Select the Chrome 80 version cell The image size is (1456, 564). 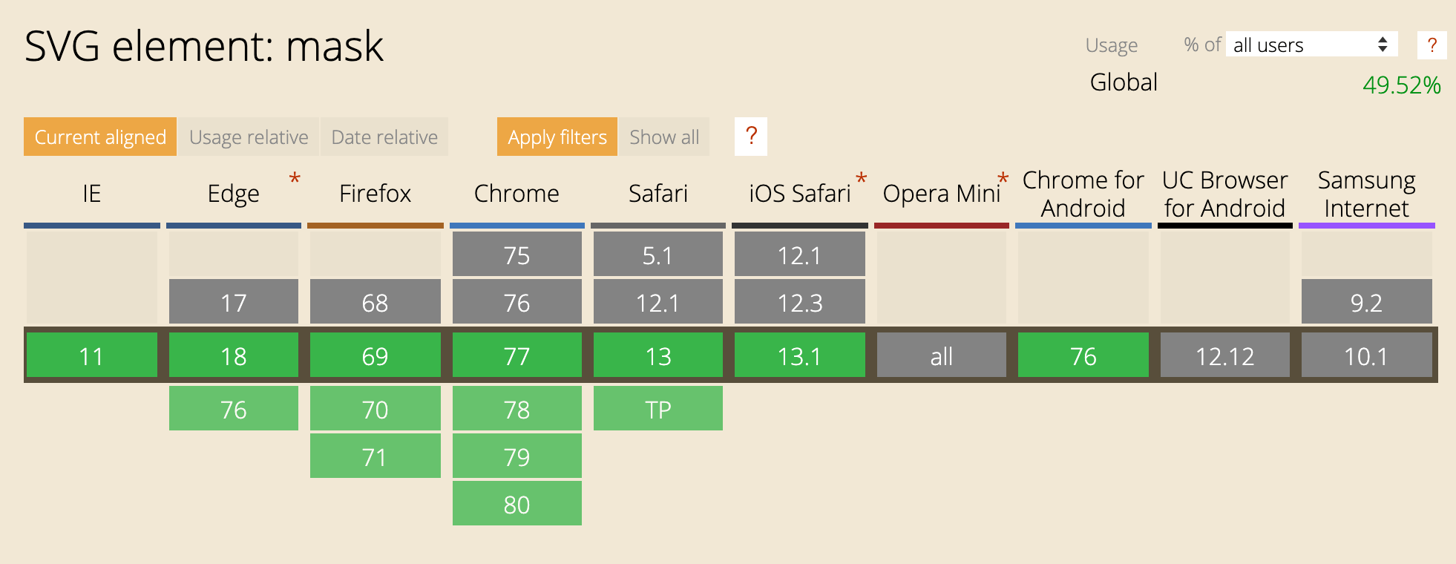point(517,505)
